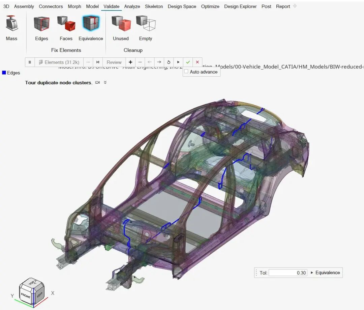
Task: Click the Review button
Action: coord(114,62)
